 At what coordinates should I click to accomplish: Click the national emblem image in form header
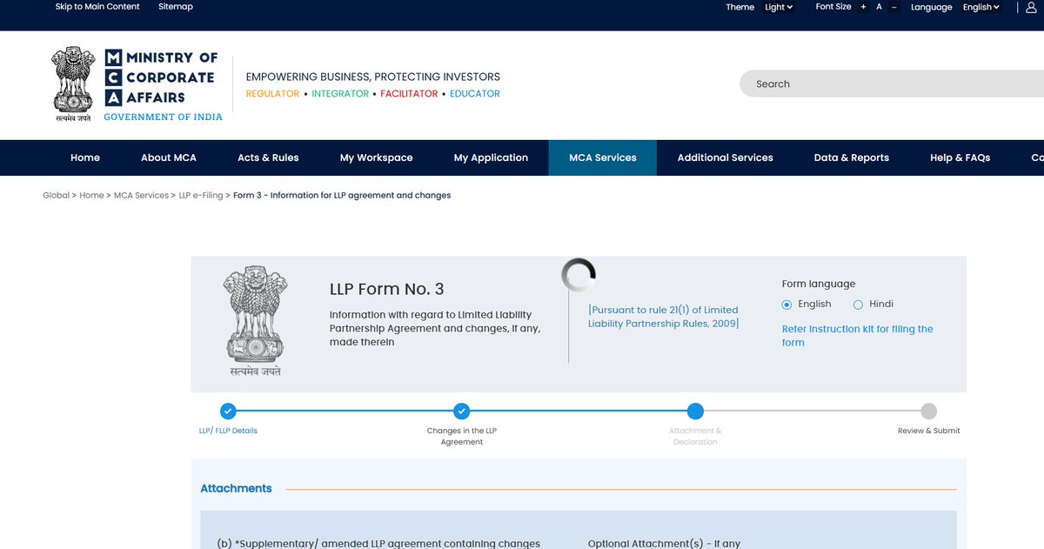255,320
